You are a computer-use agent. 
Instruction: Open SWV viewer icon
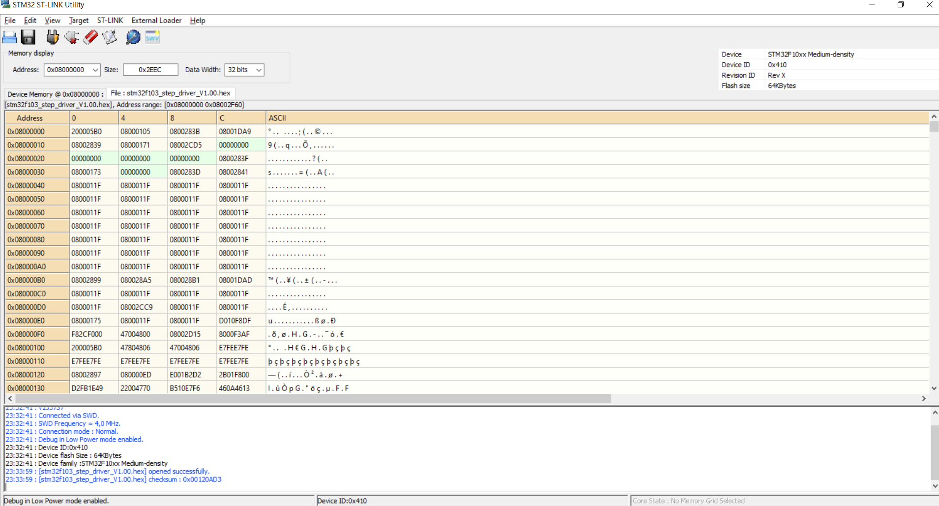click(152, 37)
